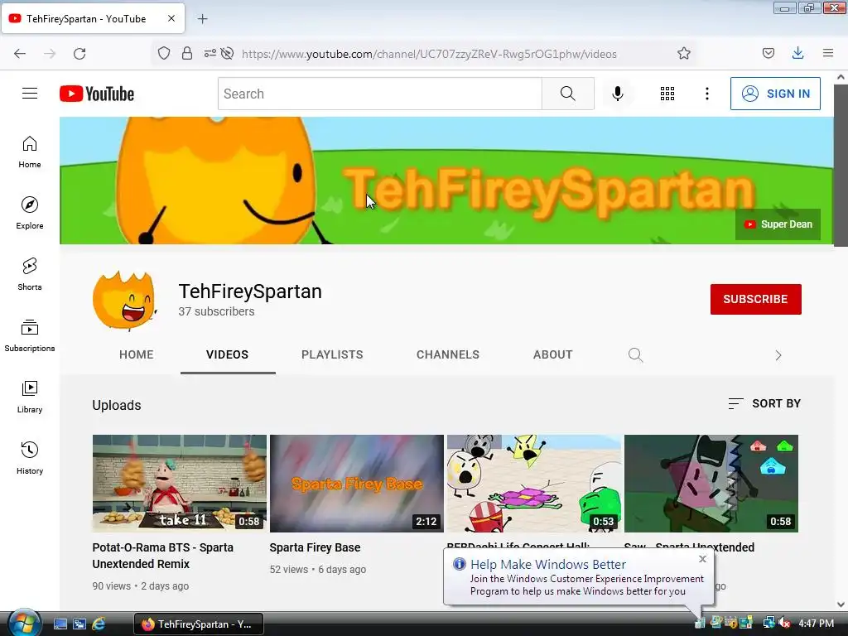Open Explore in the sidebar
Screen dimensions: 848x636
[x=30, y=213]
